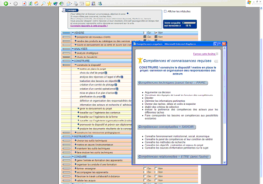
Task: Open Favorites using the star icon
Action: (x=49, y=3)
